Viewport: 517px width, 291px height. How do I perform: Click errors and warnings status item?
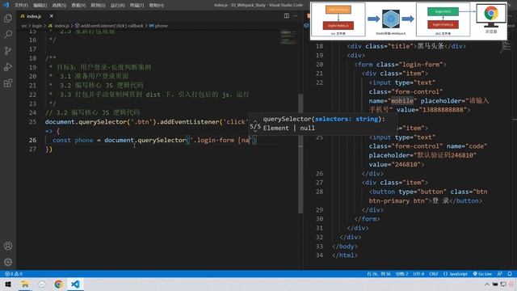point(14,274)
